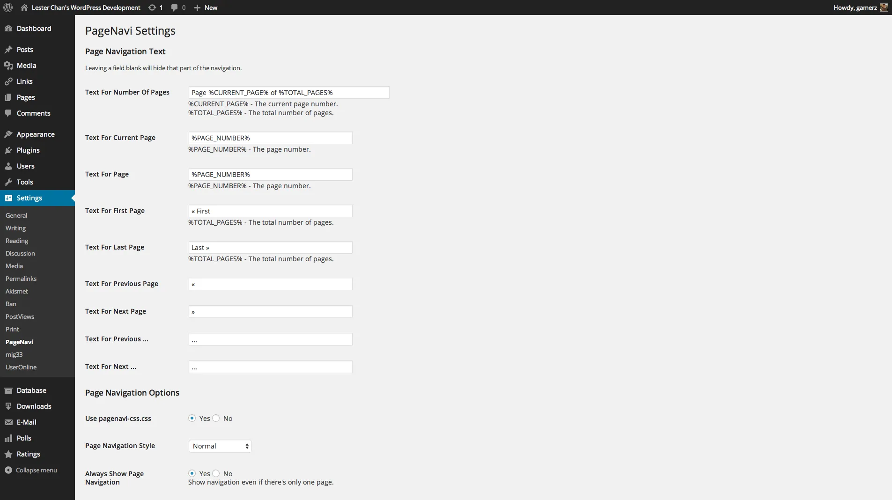
Task: Click the Appearance paintbrush icon
Action: point(8,134)
